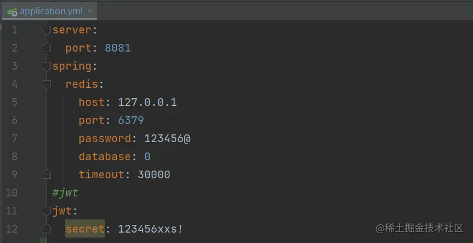The width and height of the screenshot is (473, 243).
Task: Click the redis password value 123456@
Action: 167,139
